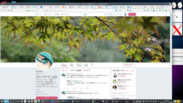Click the xlogo window red X graphic

[x=177, y=30]
